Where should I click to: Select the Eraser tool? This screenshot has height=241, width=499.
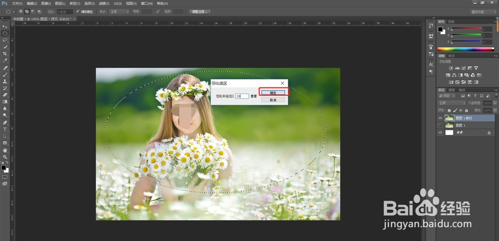5,95
